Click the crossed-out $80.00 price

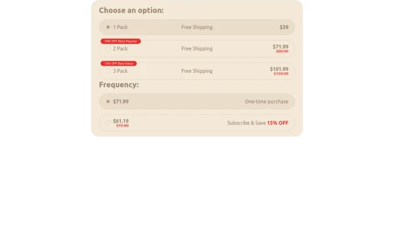282,51
